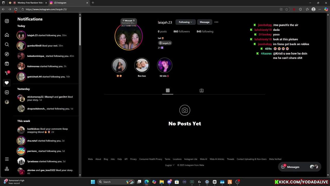
Task: Open sha.neta1 started following notification
Action: tap(46, 141)
